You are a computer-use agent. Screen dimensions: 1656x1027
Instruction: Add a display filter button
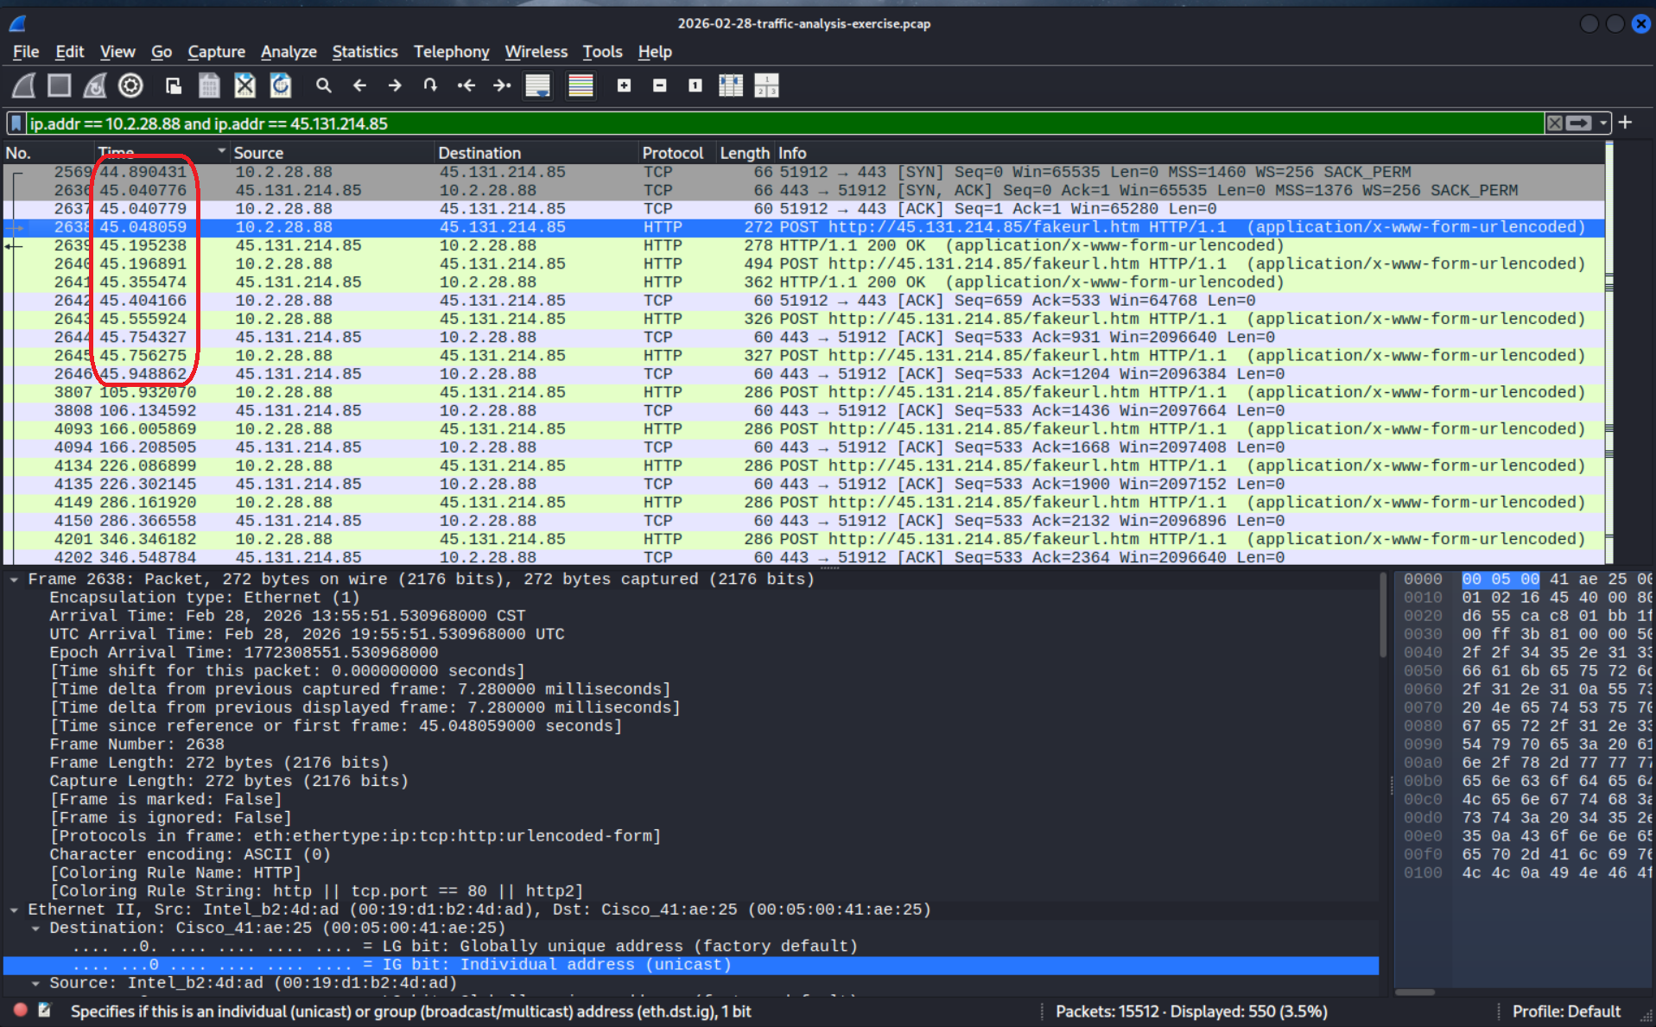coord(1626,123)
